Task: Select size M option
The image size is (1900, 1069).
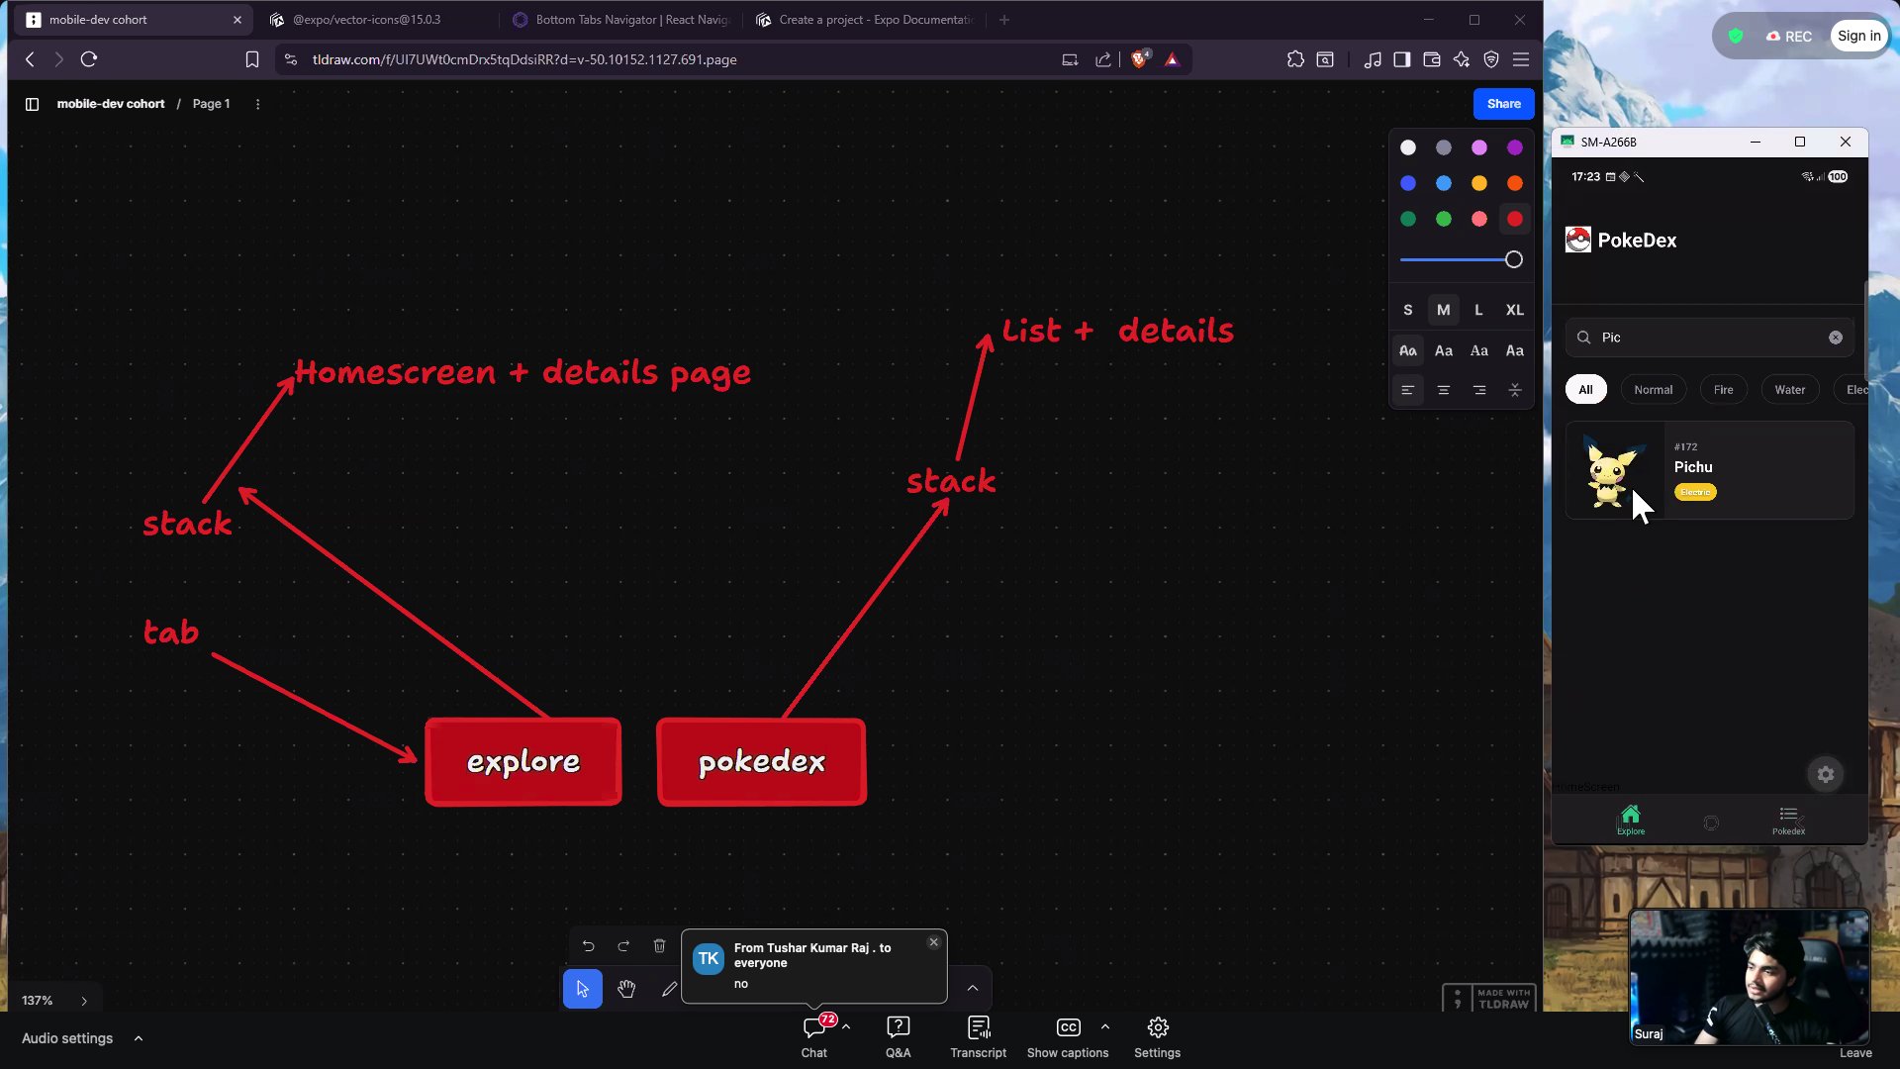Action: [x=1443, y=310]
